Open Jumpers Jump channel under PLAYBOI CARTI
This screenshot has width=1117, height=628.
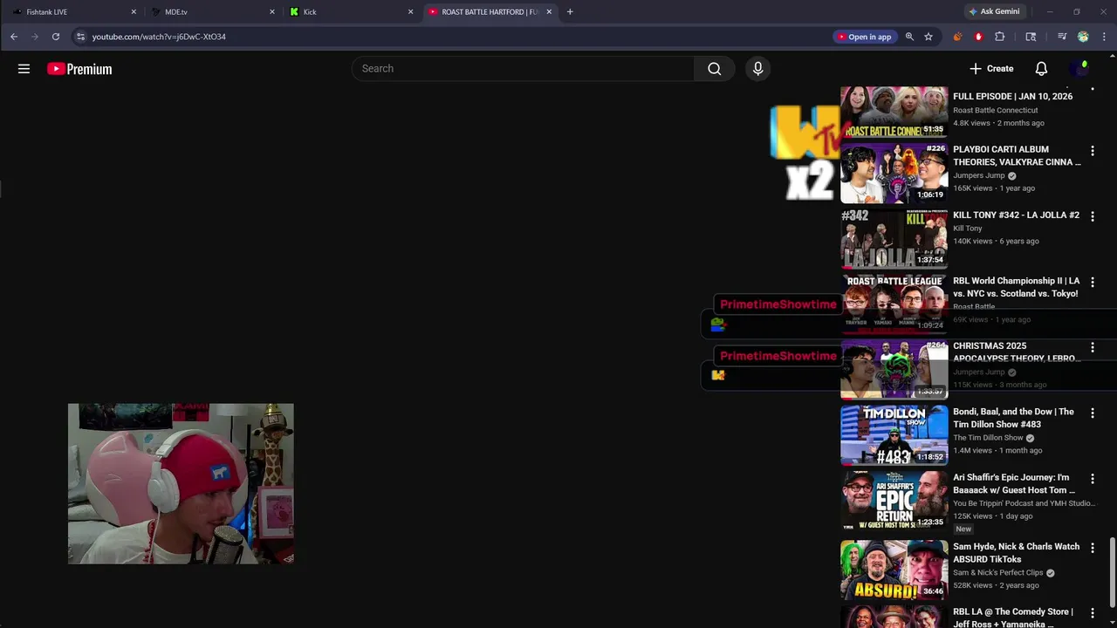click(978, 175)
